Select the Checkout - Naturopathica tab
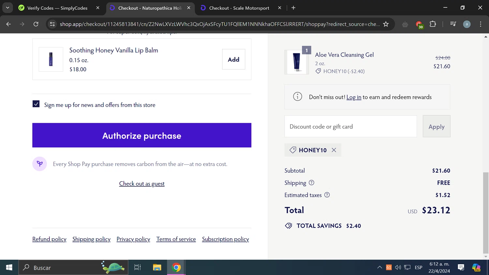This screenshot has width=489, height=275. pos(150,8)
